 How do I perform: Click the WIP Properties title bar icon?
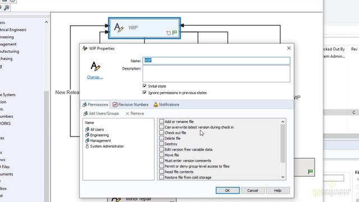click(85, 48)
